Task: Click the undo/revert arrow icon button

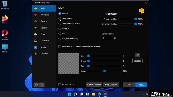Action: pyautogui.click(x=36, y=85)
